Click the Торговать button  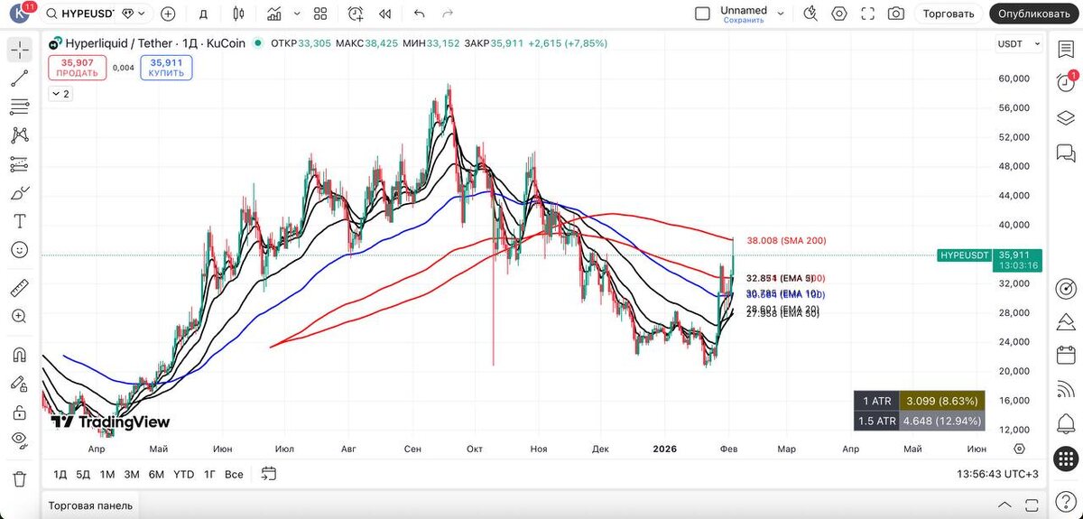[949, 14]
